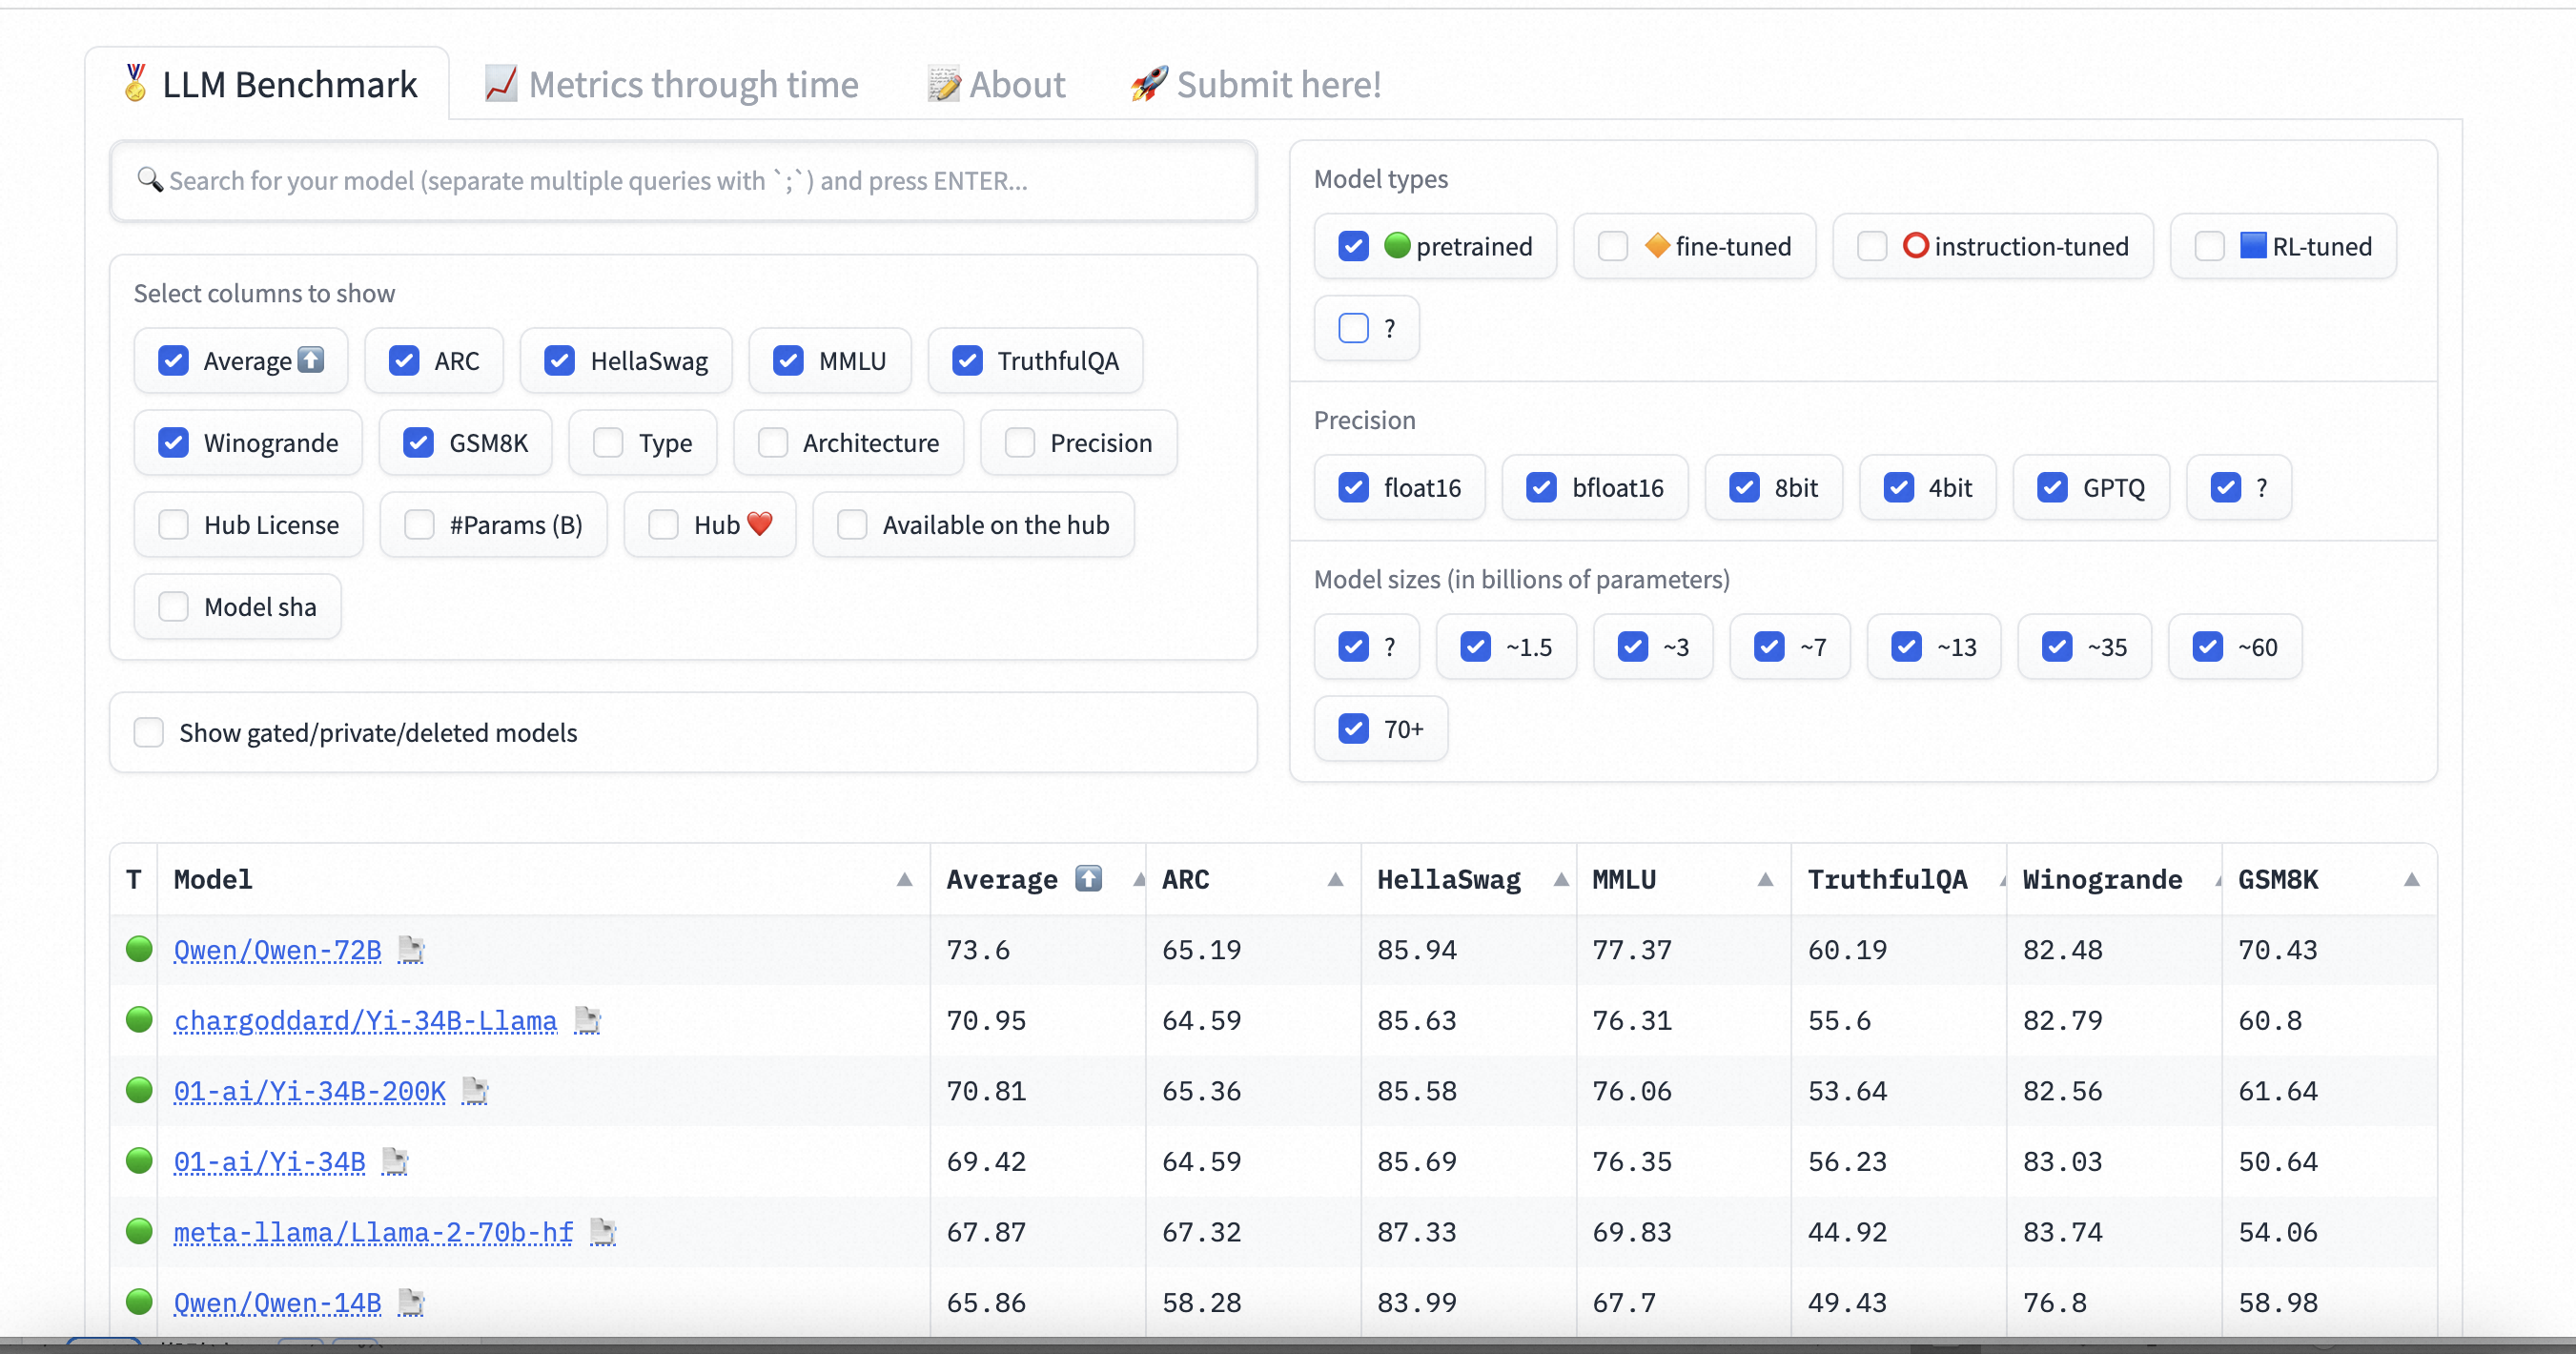The height and width of the screenshot is (1354, 2576).
Task: Open details document icon for Qwen-14B
Action: tap(411, 1303)
